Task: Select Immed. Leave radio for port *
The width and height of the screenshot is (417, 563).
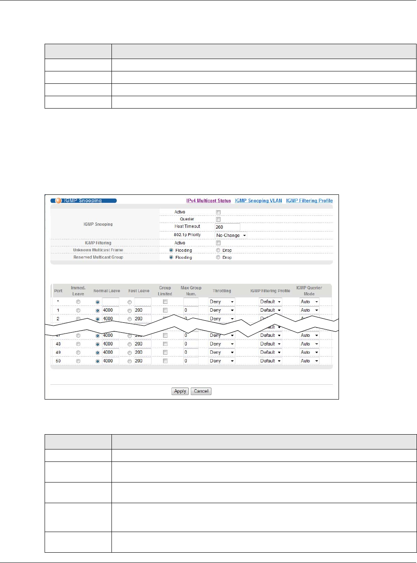Action: pos(78,302)
